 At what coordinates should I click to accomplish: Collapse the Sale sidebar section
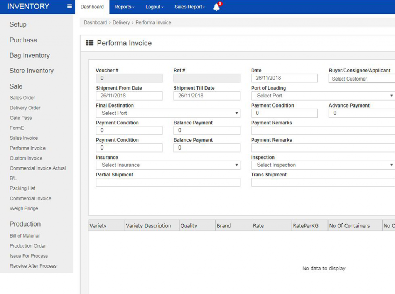tap(16, 86)
